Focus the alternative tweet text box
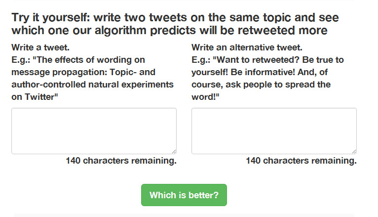Viewport: 378px width, 217px height. (274, 131)
